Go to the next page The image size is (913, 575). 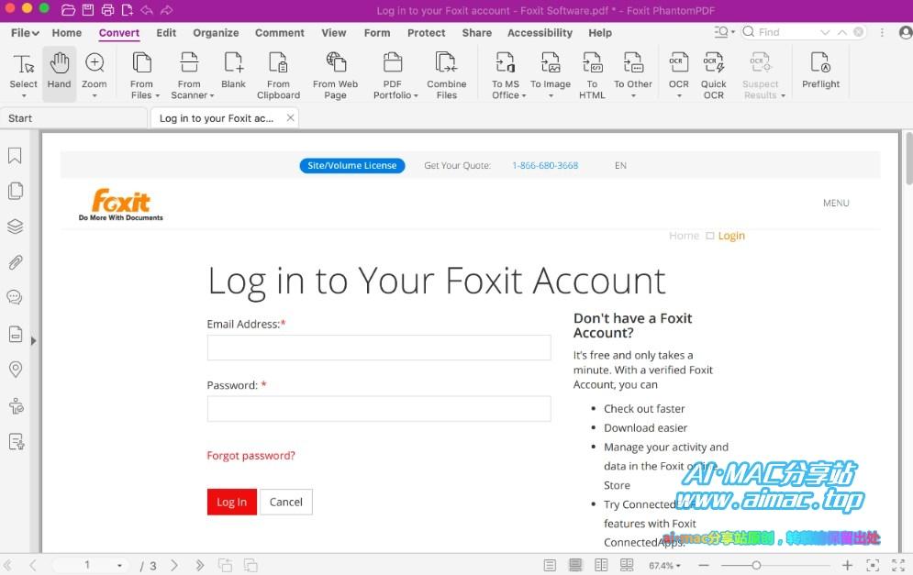[x=174, y=565]
